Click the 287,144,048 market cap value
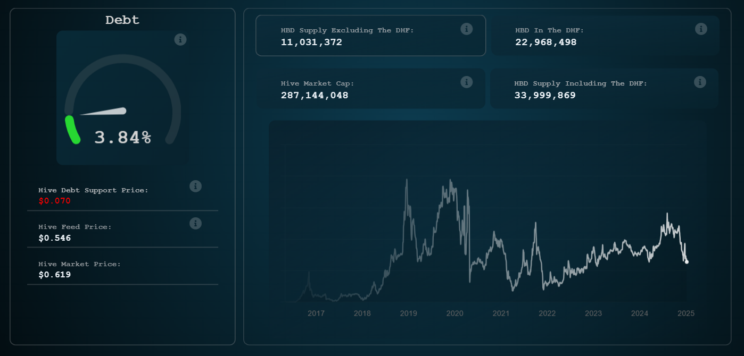Image resolution: width=744 pixels, height=356 pixels. 315,95
